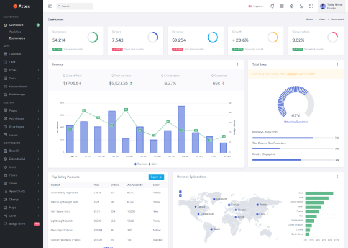This screenshot has height=248, width=348.
Task: Open the notifications bell icon
Action: (272, 6)
